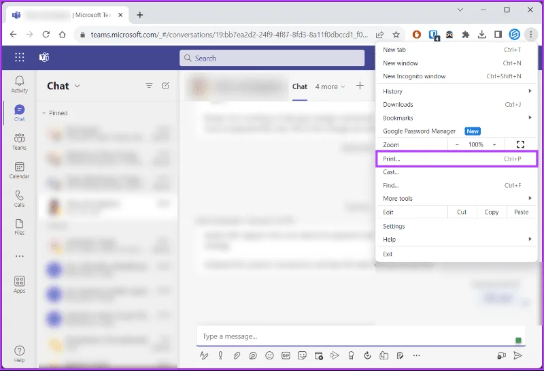This screenshot has height=371, width=544.
Task: Enter fullscreen from the Zoom row
Action: 520,144
